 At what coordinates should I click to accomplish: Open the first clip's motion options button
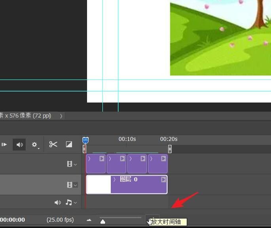(102, 158)
